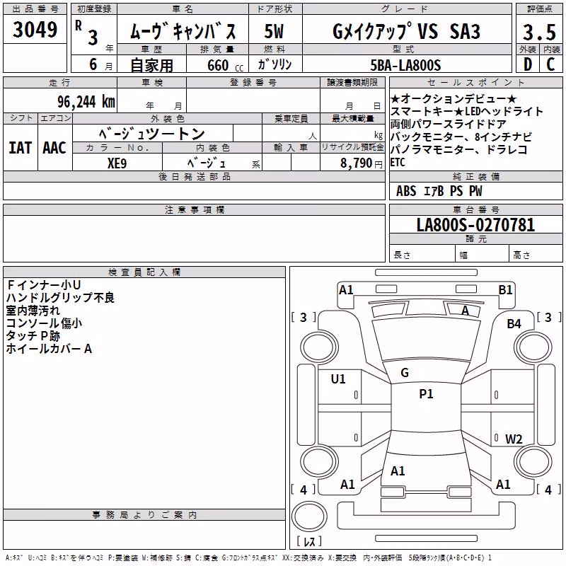The image size is (566, 566).
Task: Select the セールスポイント section header
Action: 475,82
